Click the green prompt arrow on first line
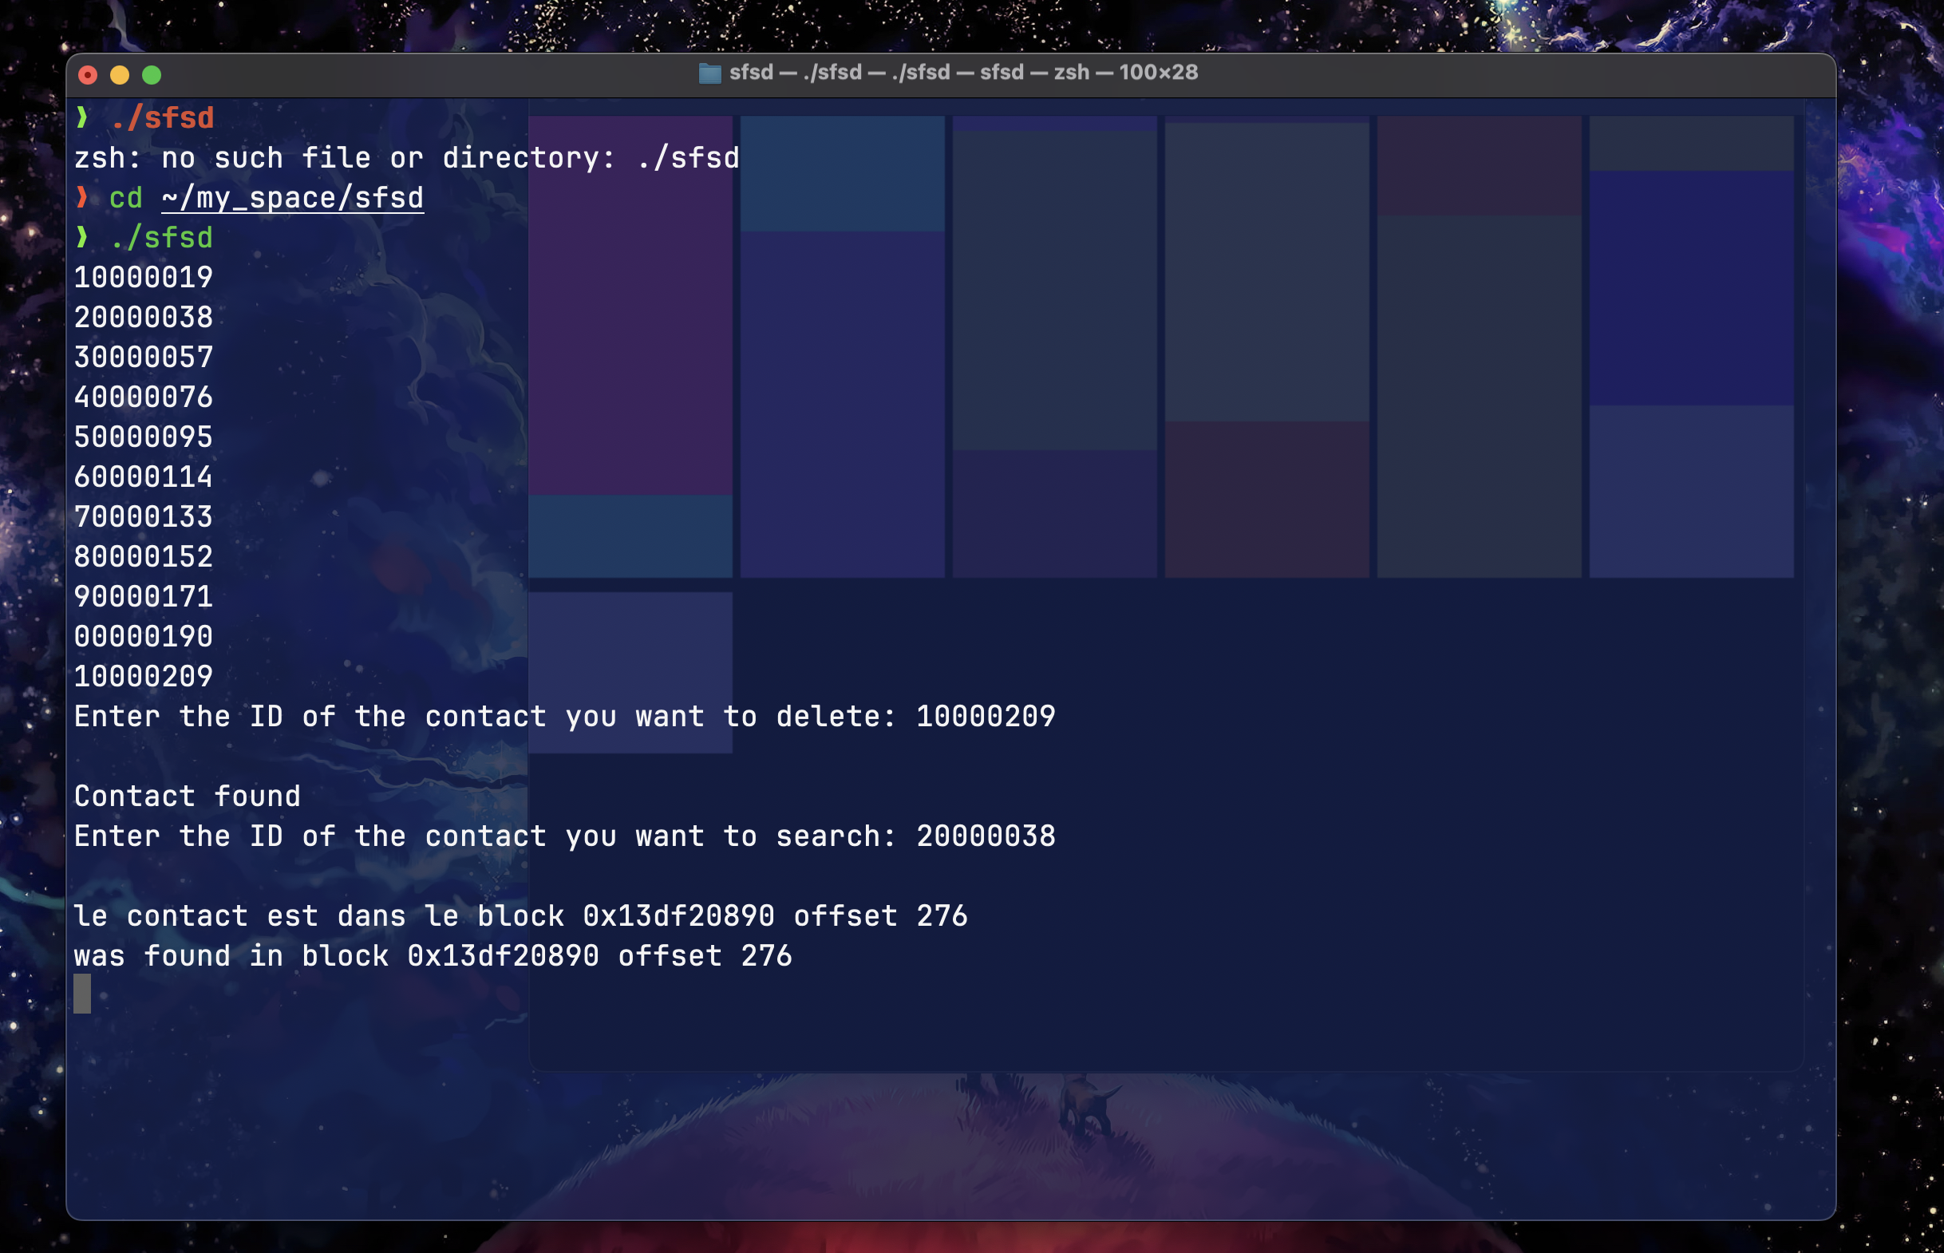1944x1253 pixels. [x=81, y=117]
